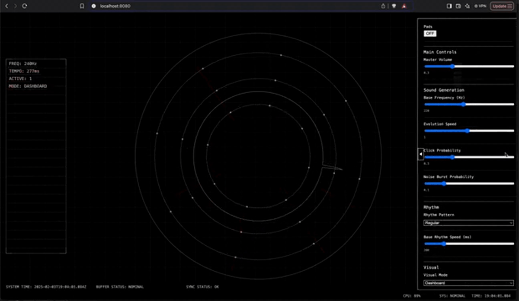Viewport: 519px width, 301px height.
Task: Open the Visual Mode dropdown
Action: click(x=469, y=283)
